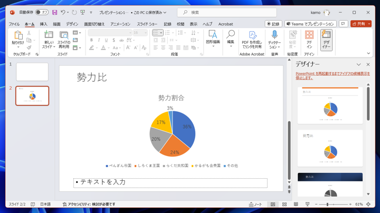Click Present in Teams button

pyautogui.click(x=310, y=24)
